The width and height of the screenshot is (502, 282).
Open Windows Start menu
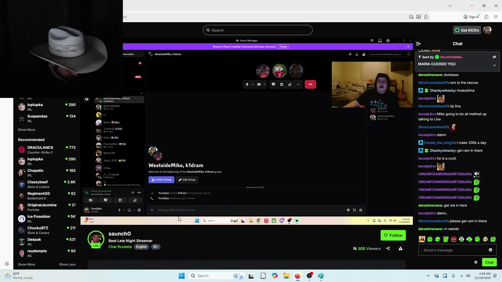182,276
